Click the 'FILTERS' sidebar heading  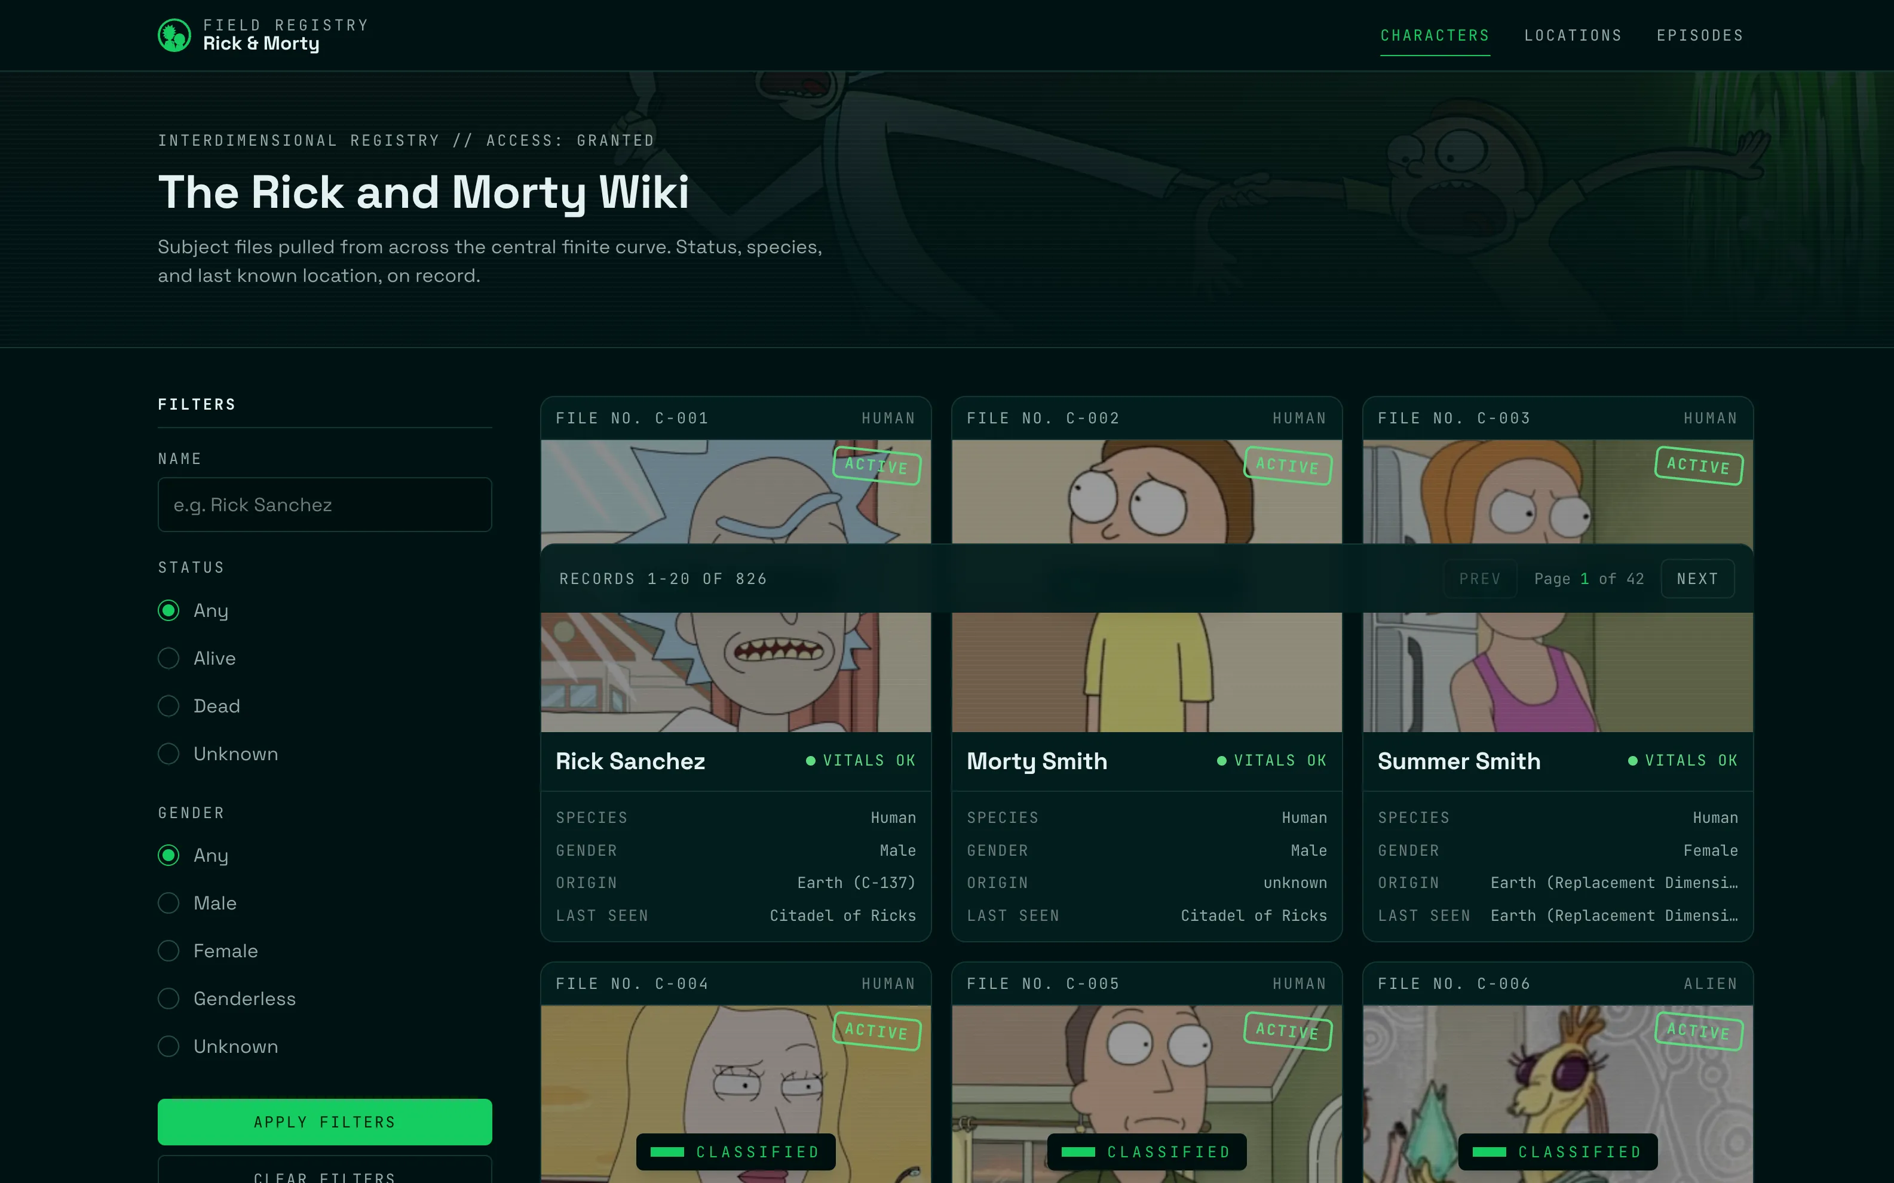click(x=197, y=404)
